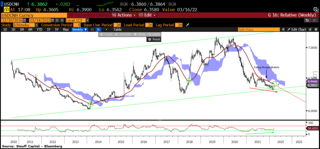Click the 7.0000 price axis label

pos(312,48)
